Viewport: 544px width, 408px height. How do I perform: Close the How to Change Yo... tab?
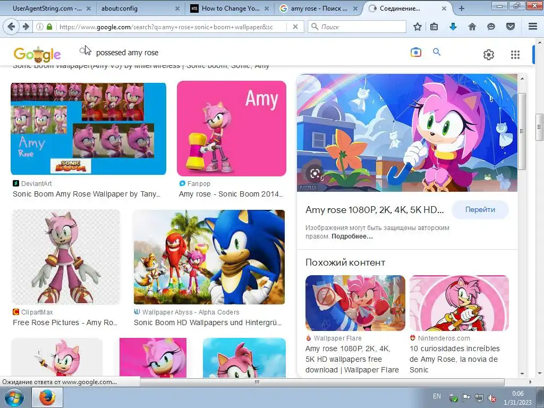(267, 8)
